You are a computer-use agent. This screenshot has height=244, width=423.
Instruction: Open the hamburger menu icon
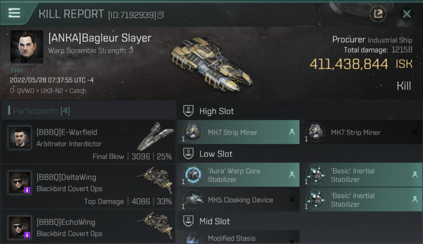click(x=14, y=13)
